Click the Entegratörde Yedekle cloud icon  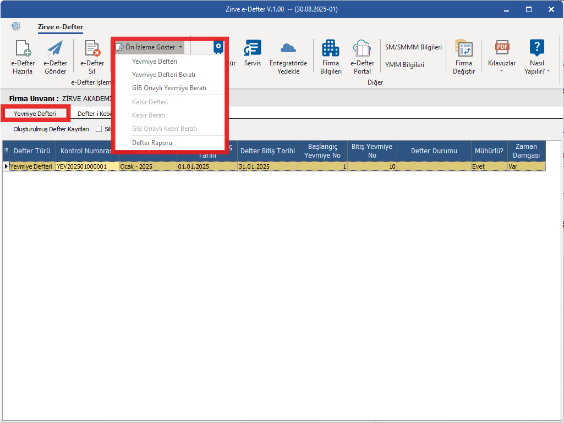point(288,48)
